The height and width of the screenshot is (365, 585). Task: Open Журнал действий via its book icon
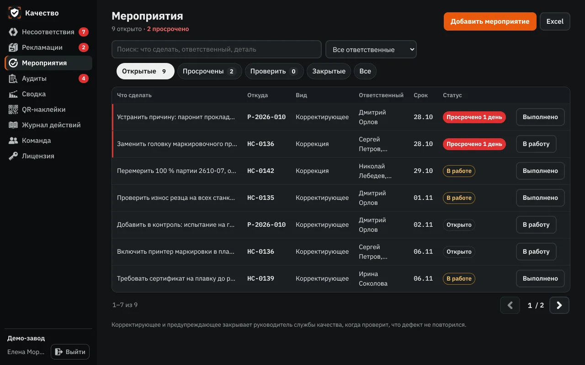(13, 125)
